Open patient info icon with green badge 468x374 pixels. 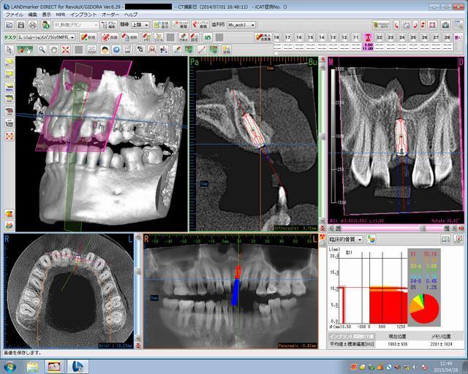click(x=45, y=25)
